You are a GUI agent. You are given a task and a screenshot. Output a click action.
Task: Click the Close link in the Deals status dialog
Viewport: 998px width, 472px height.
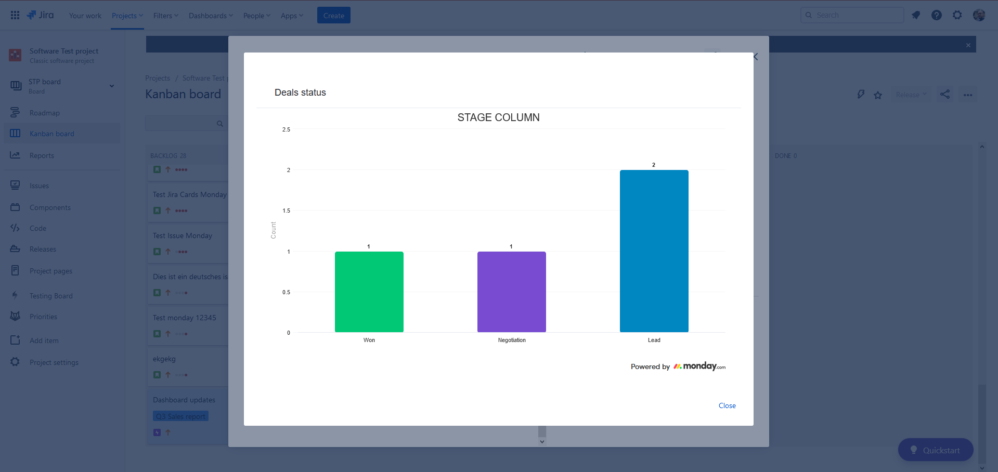727,405
